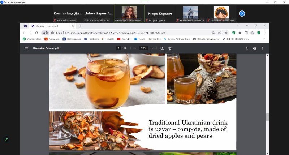This screenshot has height=155, width=289.
Task: Click the zoom in plus button
Action: point(152,48)
